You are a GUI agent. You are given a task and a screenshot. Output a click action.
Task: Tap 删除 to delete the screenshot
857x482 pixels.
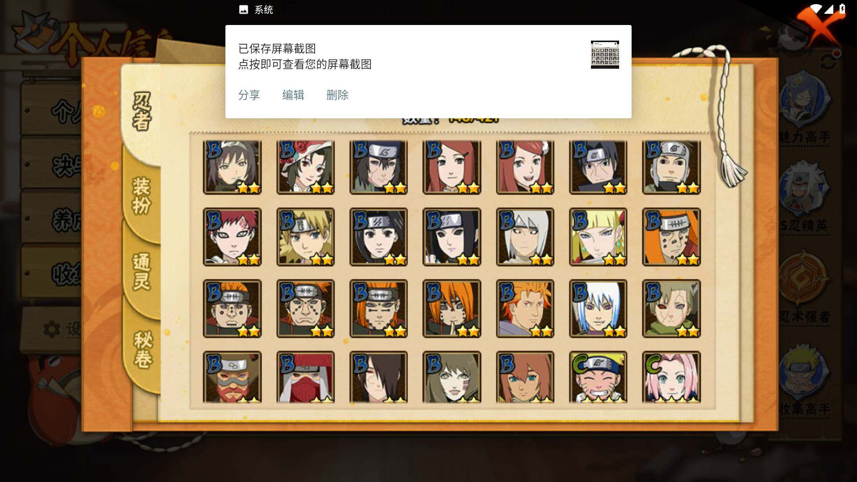pos(337,95)
